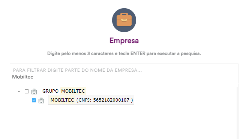
Task: Collapse the GRUPO MOBILTEC tree node
Action: [19, 92]
